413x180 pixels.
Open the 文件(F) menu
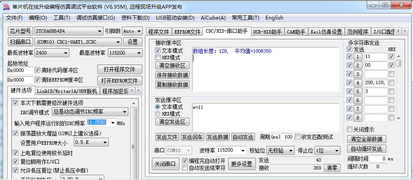[14, 18]
